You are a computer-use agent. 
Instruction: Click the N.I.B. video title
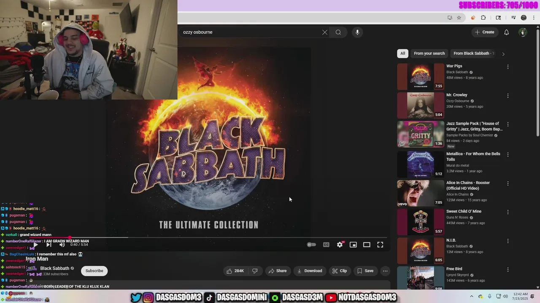point(451,240)
